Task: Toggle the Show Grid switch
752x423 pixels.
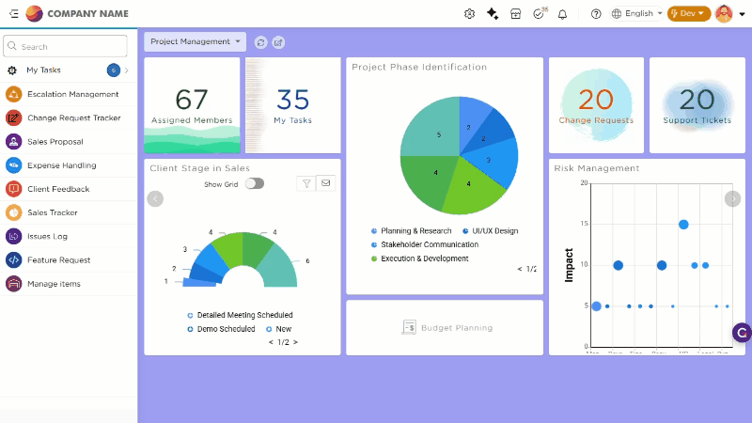Action: [254, 184]
